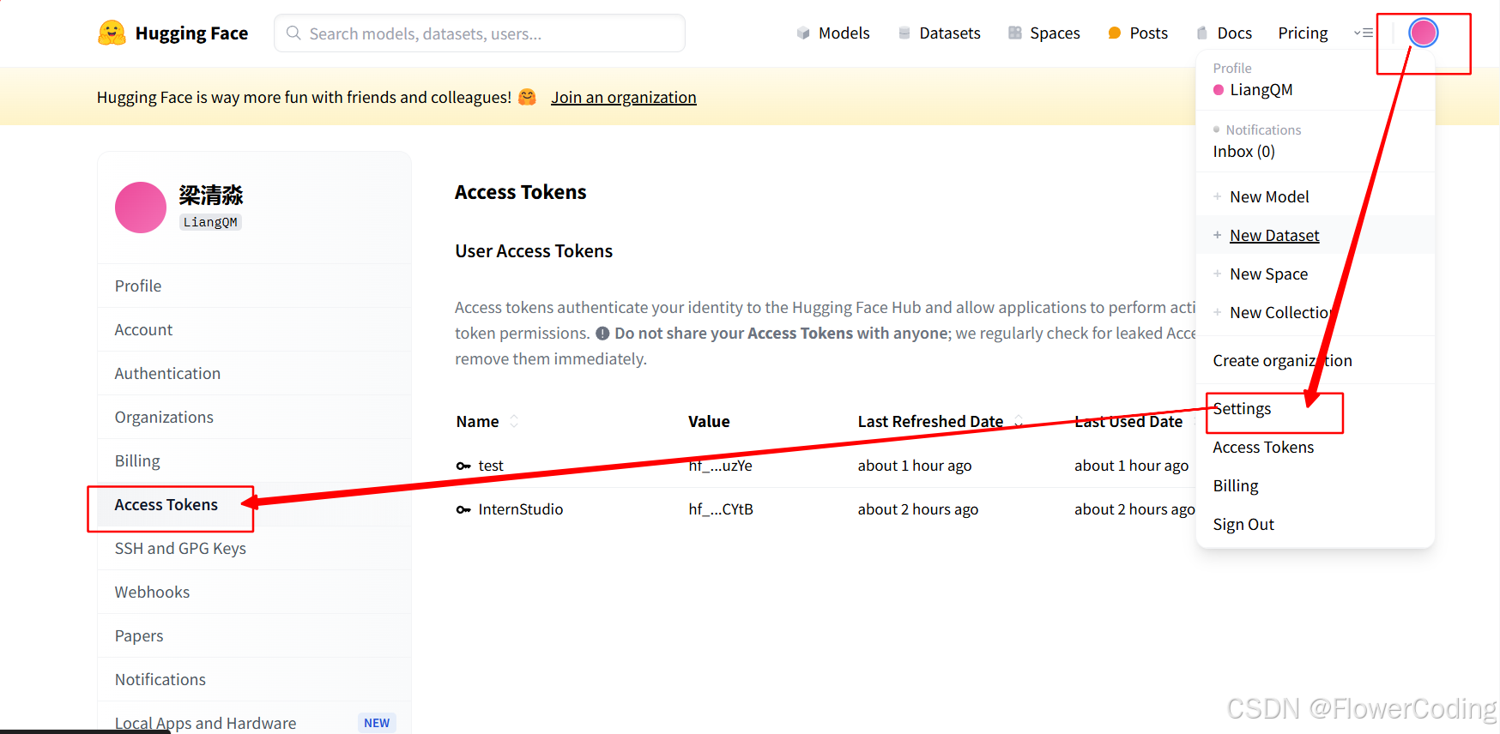The width and height of the screenshot is (1500, 734).
Task: Open Billing from the user menu
Action: click(x=1315, y=485)
